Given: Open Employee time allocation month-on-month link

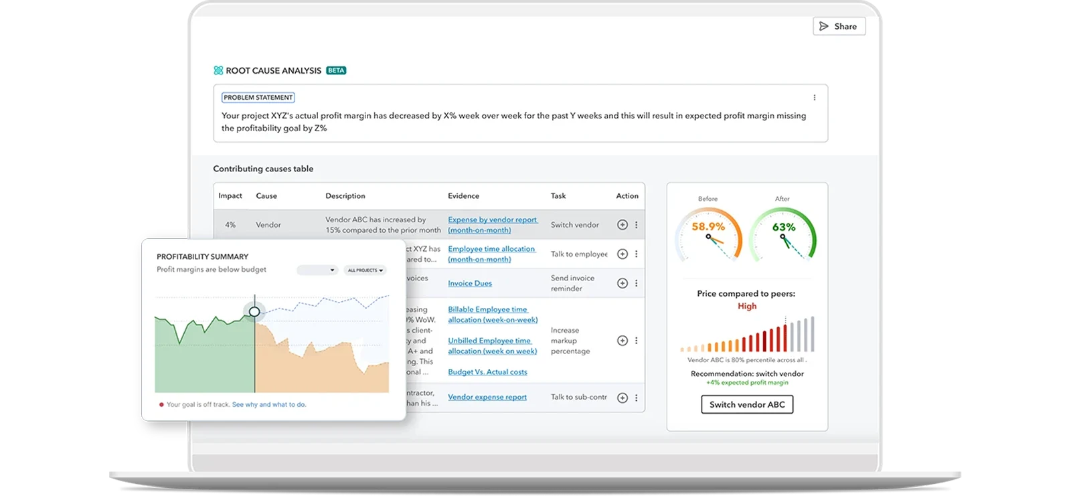Looking at the screenshot, I should [492, 254].
